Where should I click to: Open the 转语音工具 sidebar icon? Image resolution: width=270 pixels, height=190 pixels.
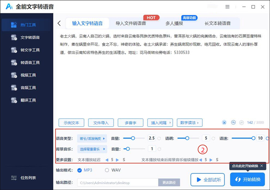tap(14, 63)
